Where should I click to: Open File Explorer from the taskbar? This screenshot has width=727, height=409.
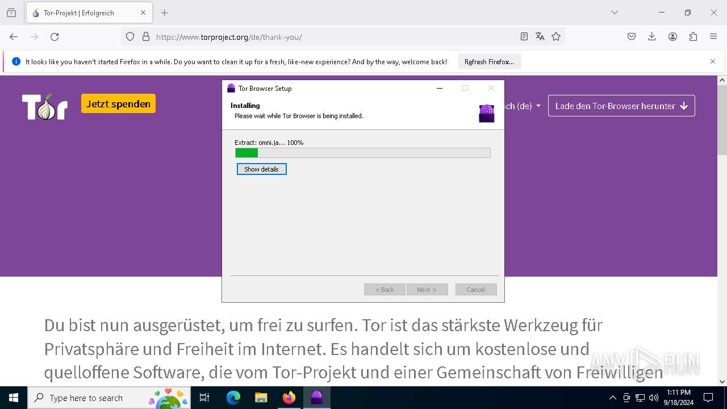point(261,398)
